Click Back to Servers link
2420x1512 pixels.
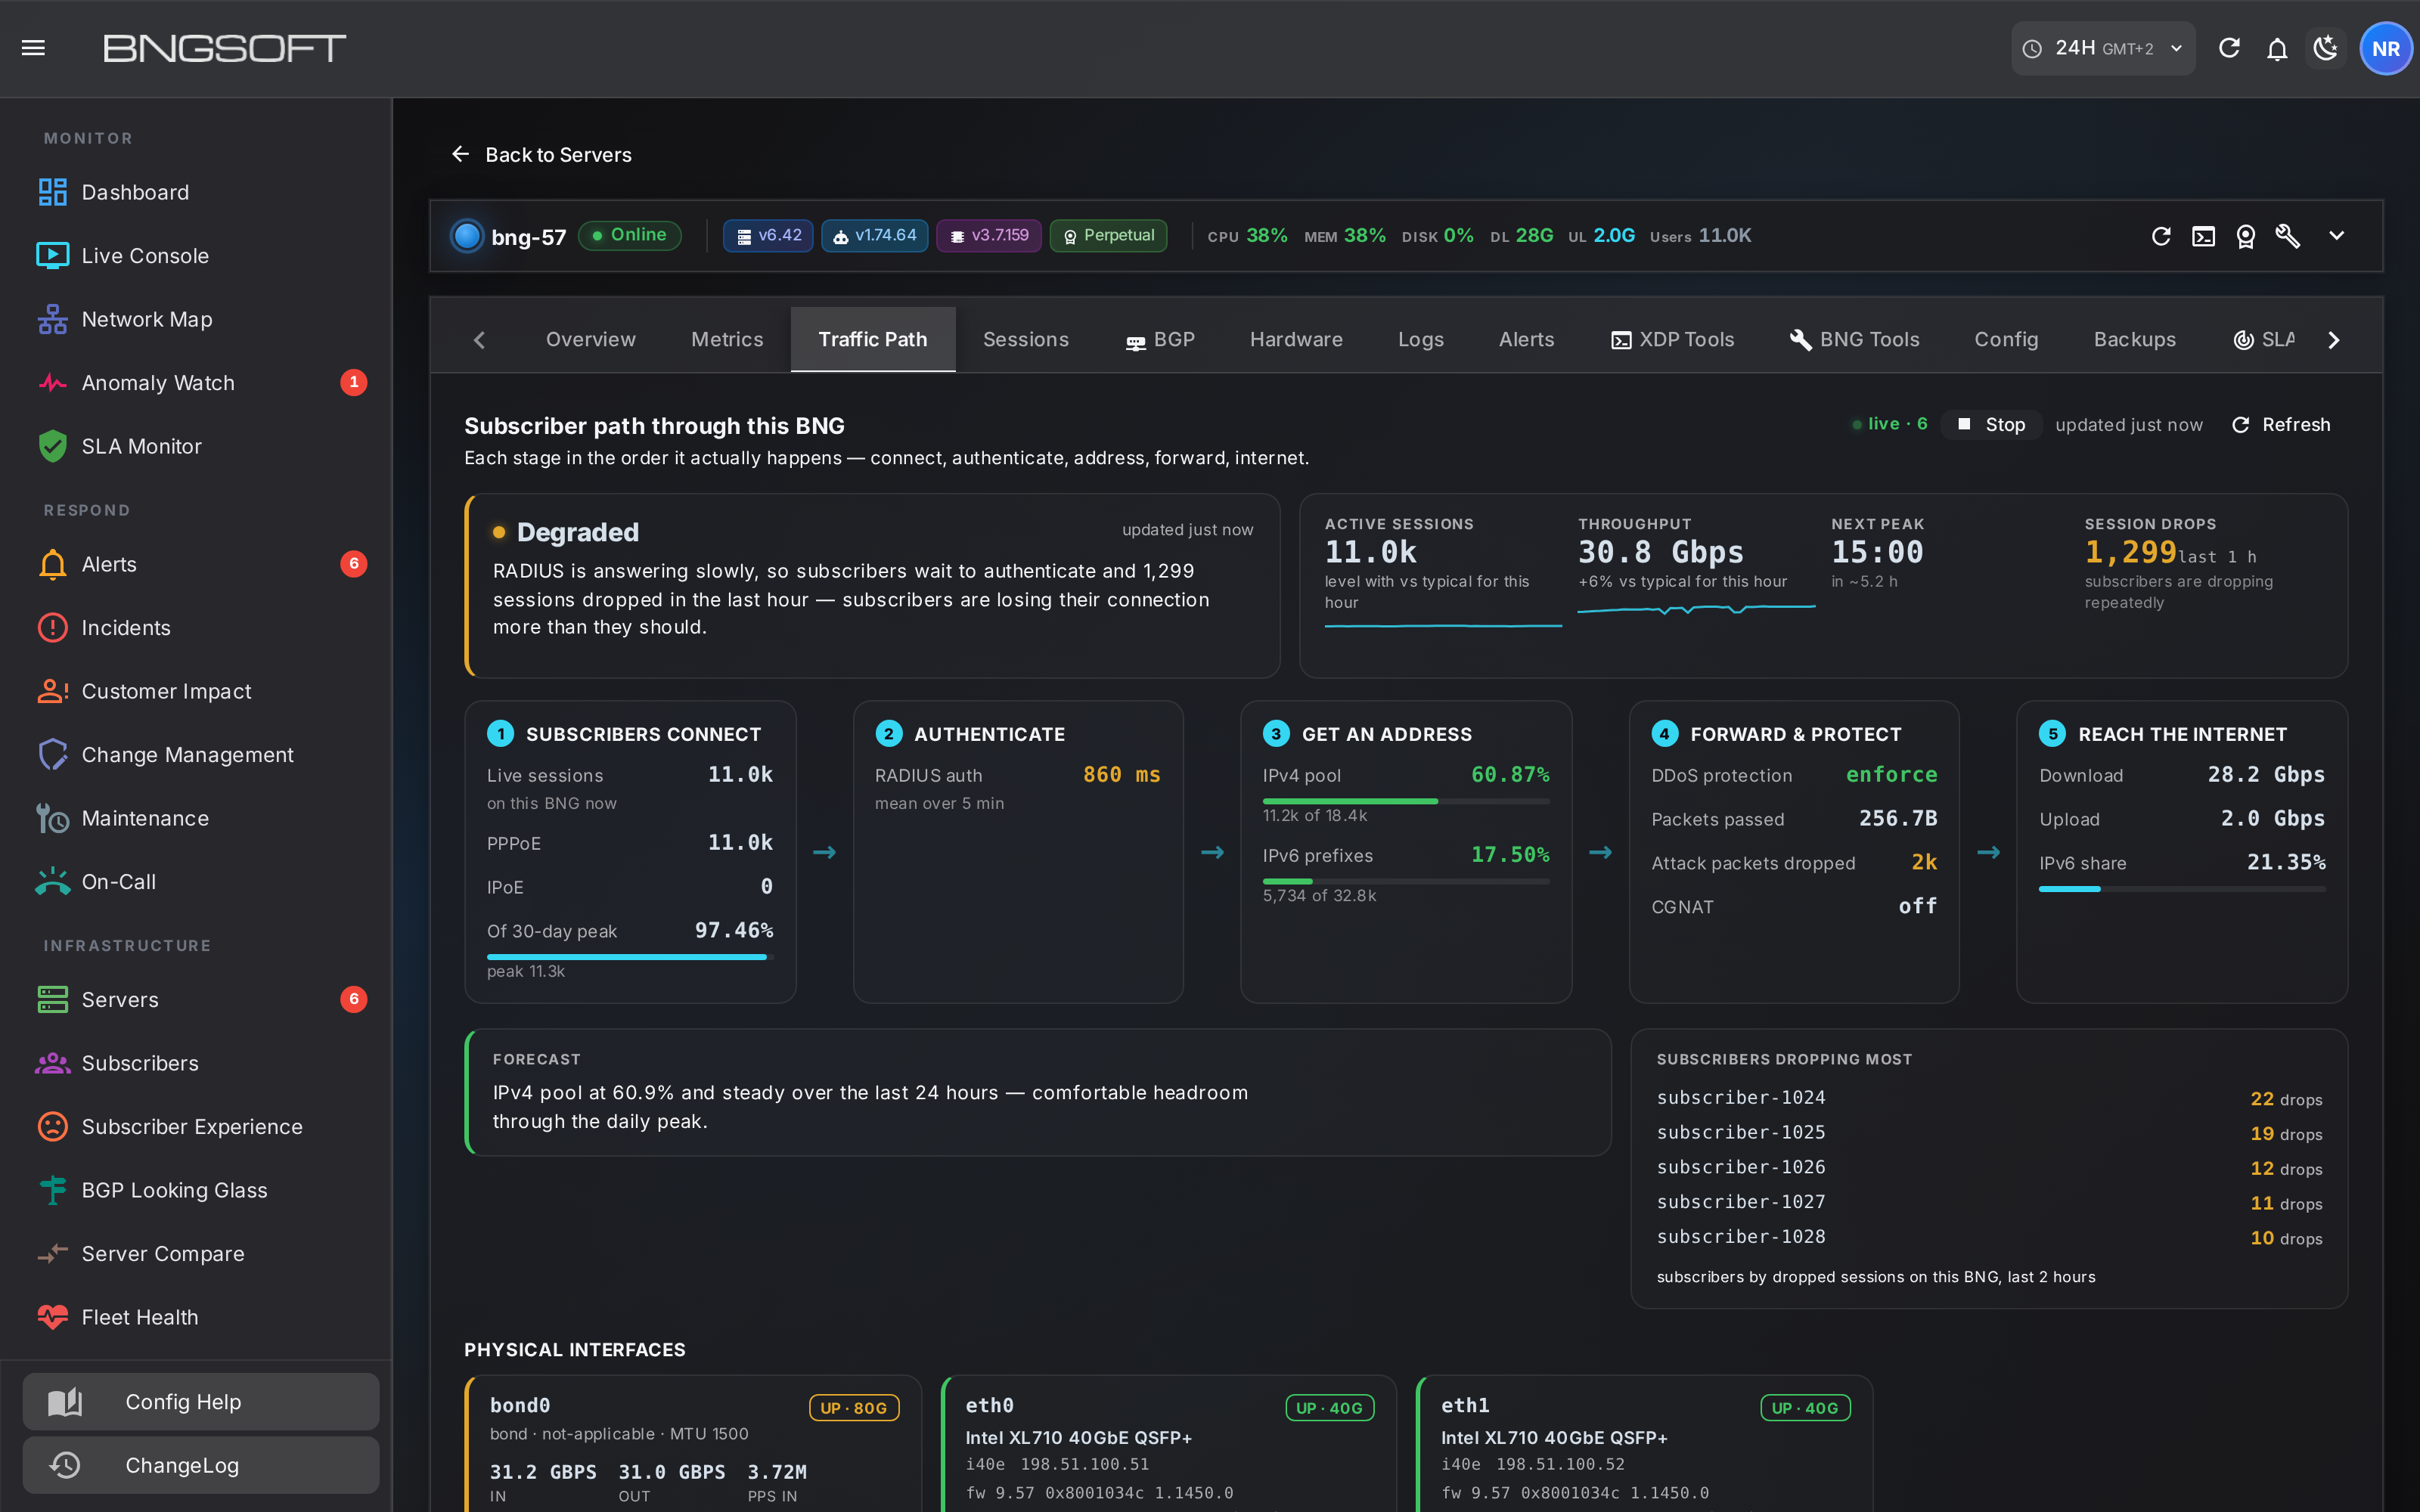(541, 154)
